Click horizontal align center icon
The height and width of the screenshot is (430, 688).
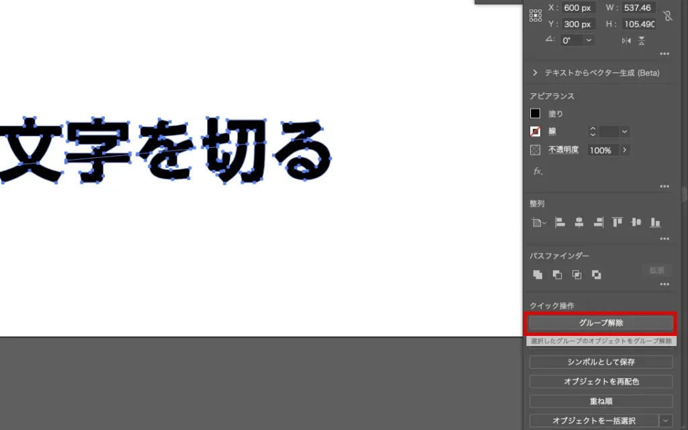pyautogui.click(x=578, y=222)
